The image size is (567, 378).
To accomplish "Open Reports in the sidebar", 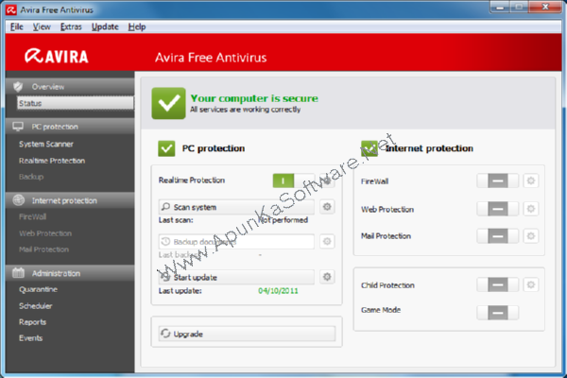I will coord(32,322).
